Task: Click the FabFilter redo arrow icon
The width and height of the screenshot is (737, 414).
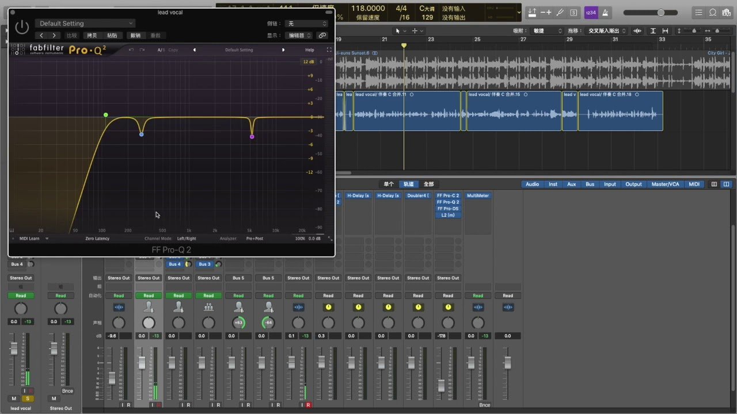Action: (143, 50)
